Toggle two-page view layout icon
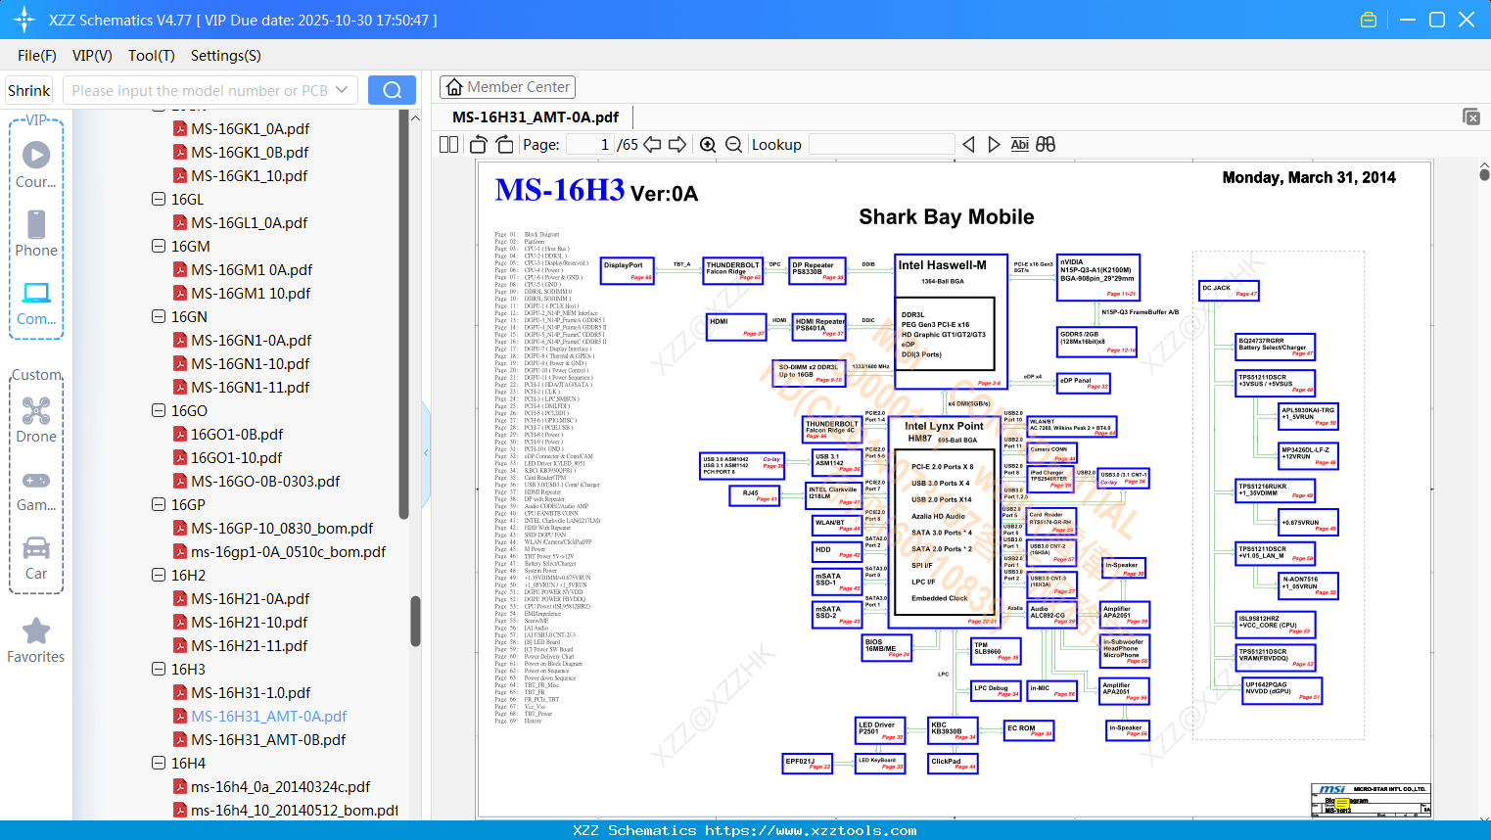Screen dimensions: 1491x840 (x=448, y=144)
